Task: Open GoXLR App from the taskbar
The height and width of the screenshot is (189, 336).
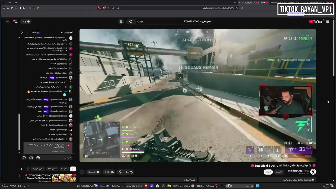Action: click(117, 186)
